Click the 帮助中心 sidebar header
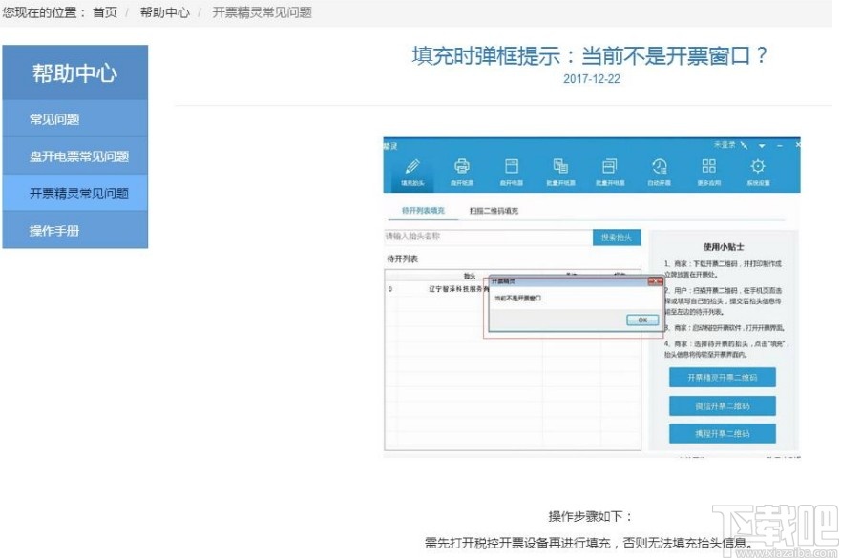The image size is (841, 558). tap(75, 72)
